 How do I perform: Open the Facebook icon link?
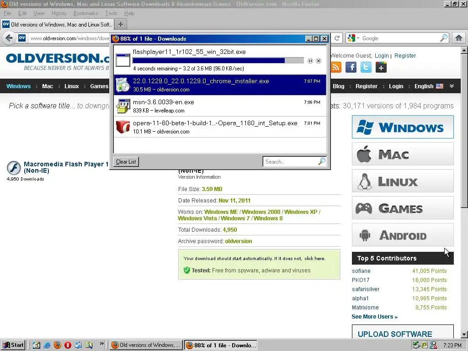tap(351, 67)
